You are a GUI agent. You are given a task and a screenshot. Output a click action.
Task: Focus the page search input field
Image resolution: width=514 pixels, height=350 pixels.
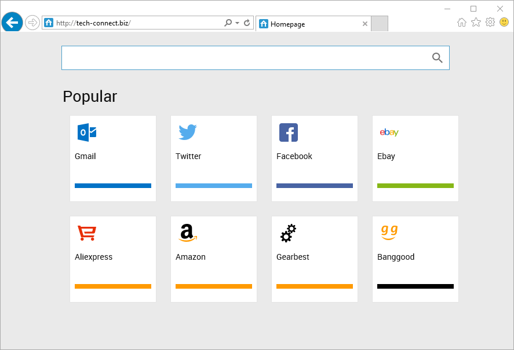(256, 58)
